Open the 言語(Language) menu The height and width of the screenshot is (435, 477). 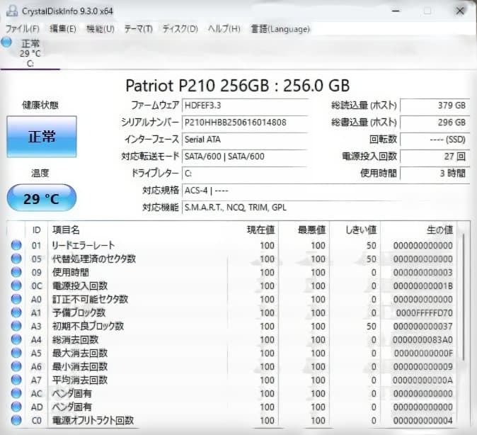click(x=280, y=29)
